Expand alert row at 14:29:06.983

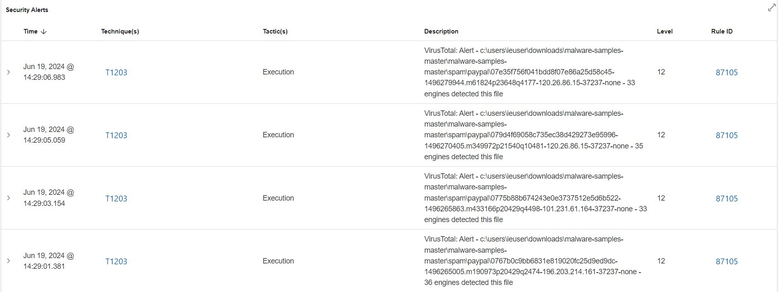(x=8, y=72)
